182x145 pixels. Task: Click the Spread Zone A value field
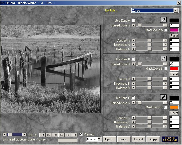(x=174, y=25)
